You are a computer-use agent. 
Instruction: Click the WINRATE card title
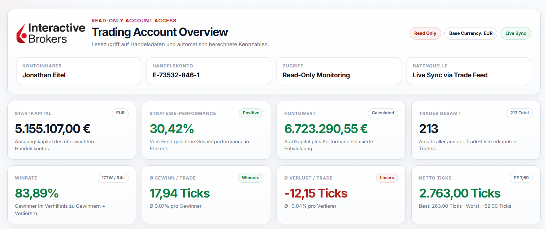point(26,178)
